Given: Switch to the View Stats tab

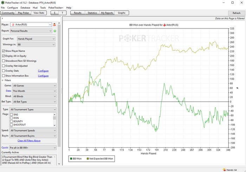Looking at the screenshot, I should [39, 13].
